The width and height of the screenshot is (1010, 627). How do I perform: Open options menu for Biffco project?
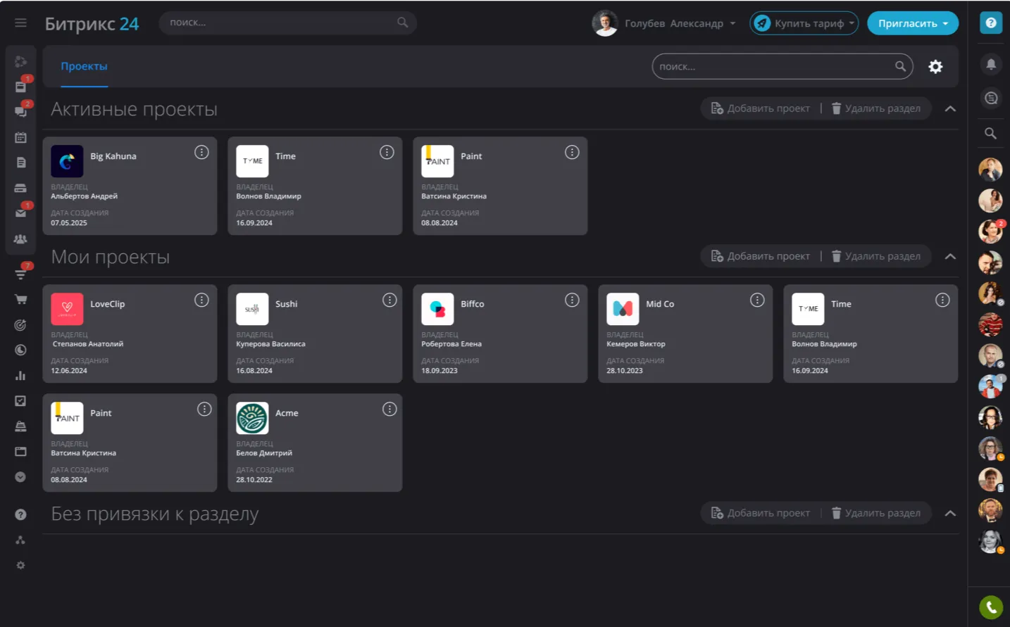point(572,300)
